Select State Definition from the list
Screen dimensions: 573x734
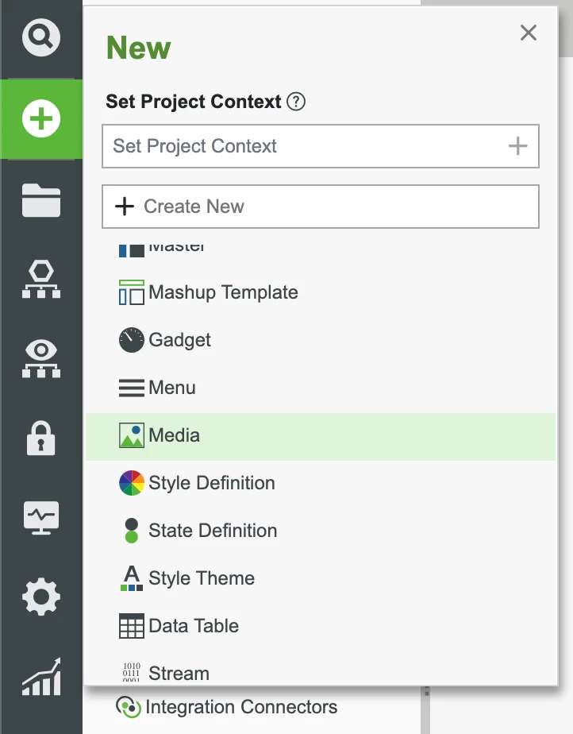click(x=213, y=531)
